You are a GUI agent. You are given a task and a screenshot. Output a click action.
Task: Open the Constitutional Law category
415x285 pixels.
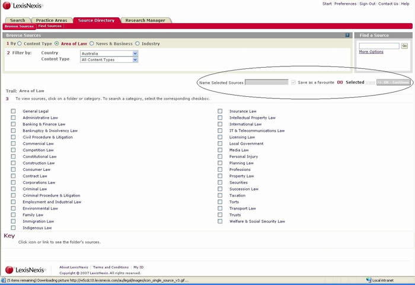click(x=40, y=157)
